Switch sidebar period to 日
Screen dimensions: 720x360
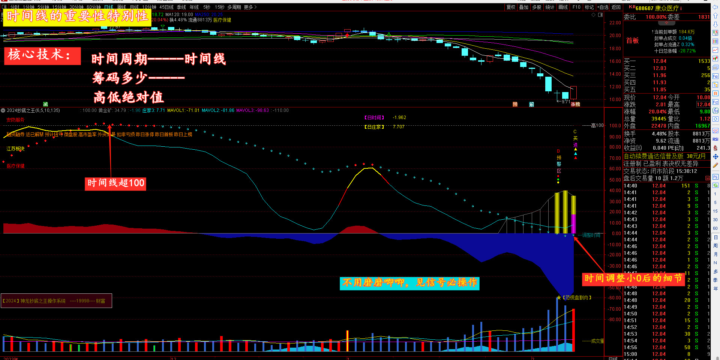[715, 237]
